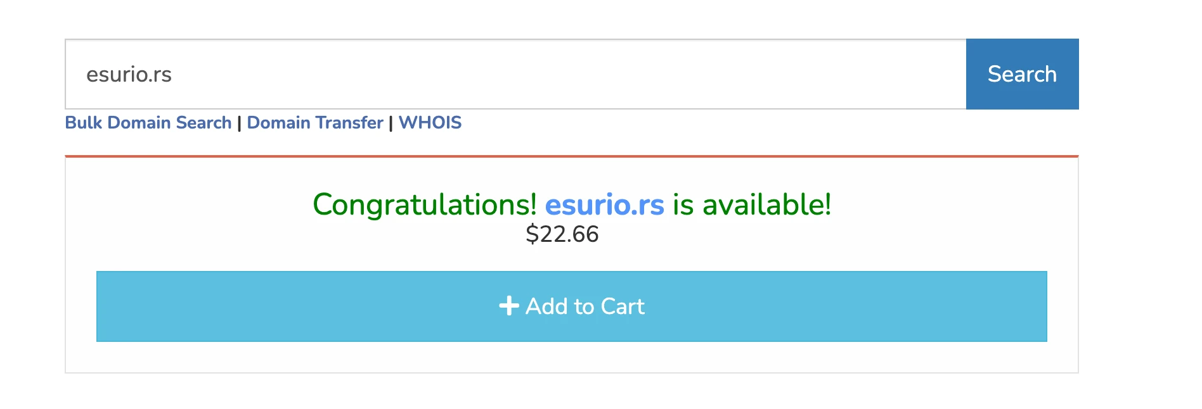This screenshot has width=1202, height=409.
Task: Go to the Domain Transfer page
Action: pos(315,123)
